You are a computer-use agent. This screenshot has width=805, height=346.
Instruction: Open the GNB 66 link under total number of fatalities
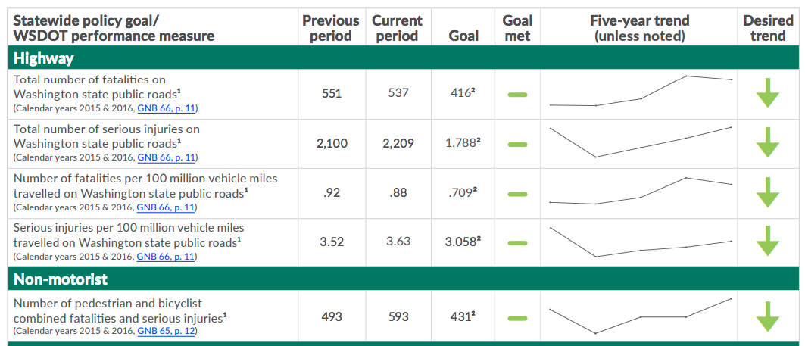(x=166, y=108)
